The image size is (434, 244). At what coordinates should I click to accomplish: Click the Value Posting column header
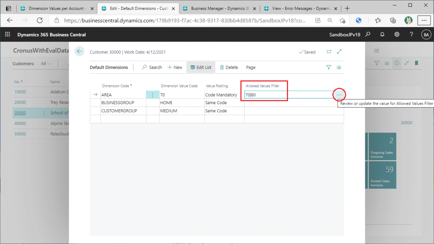tap(217, 86)
